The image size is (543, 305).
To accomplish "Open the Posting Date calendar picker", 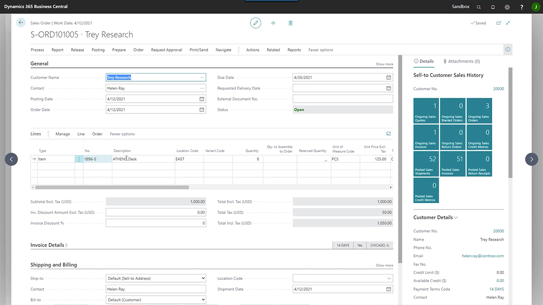I will point(201,99).
